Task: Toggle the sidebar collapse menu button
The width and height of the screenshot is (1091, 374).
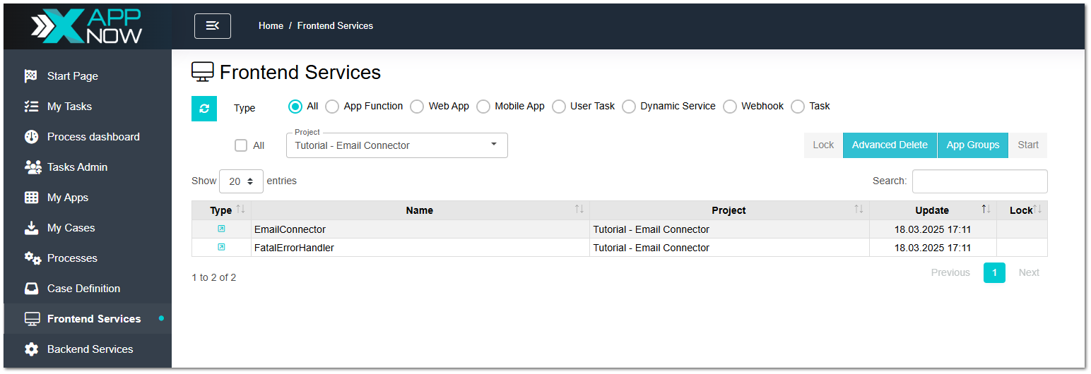Action: [x=213, y=26]
